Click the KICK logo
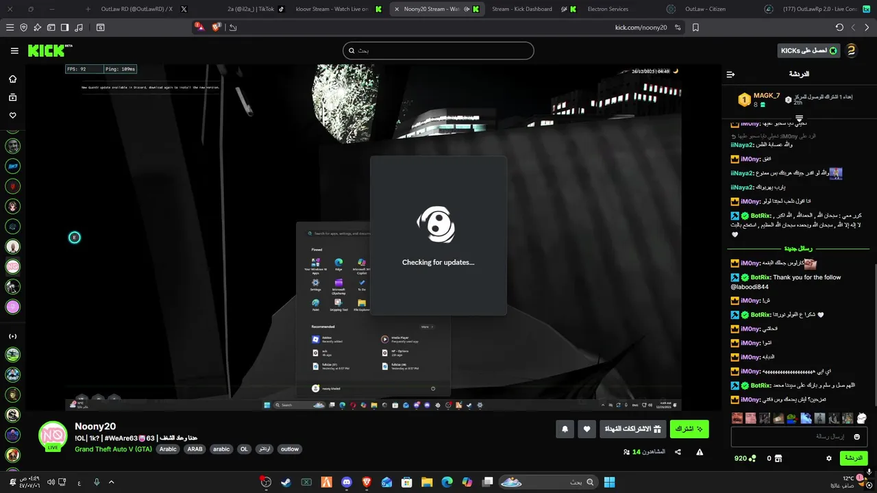Screen dimensions: 877x493 (x=50, y=51)
